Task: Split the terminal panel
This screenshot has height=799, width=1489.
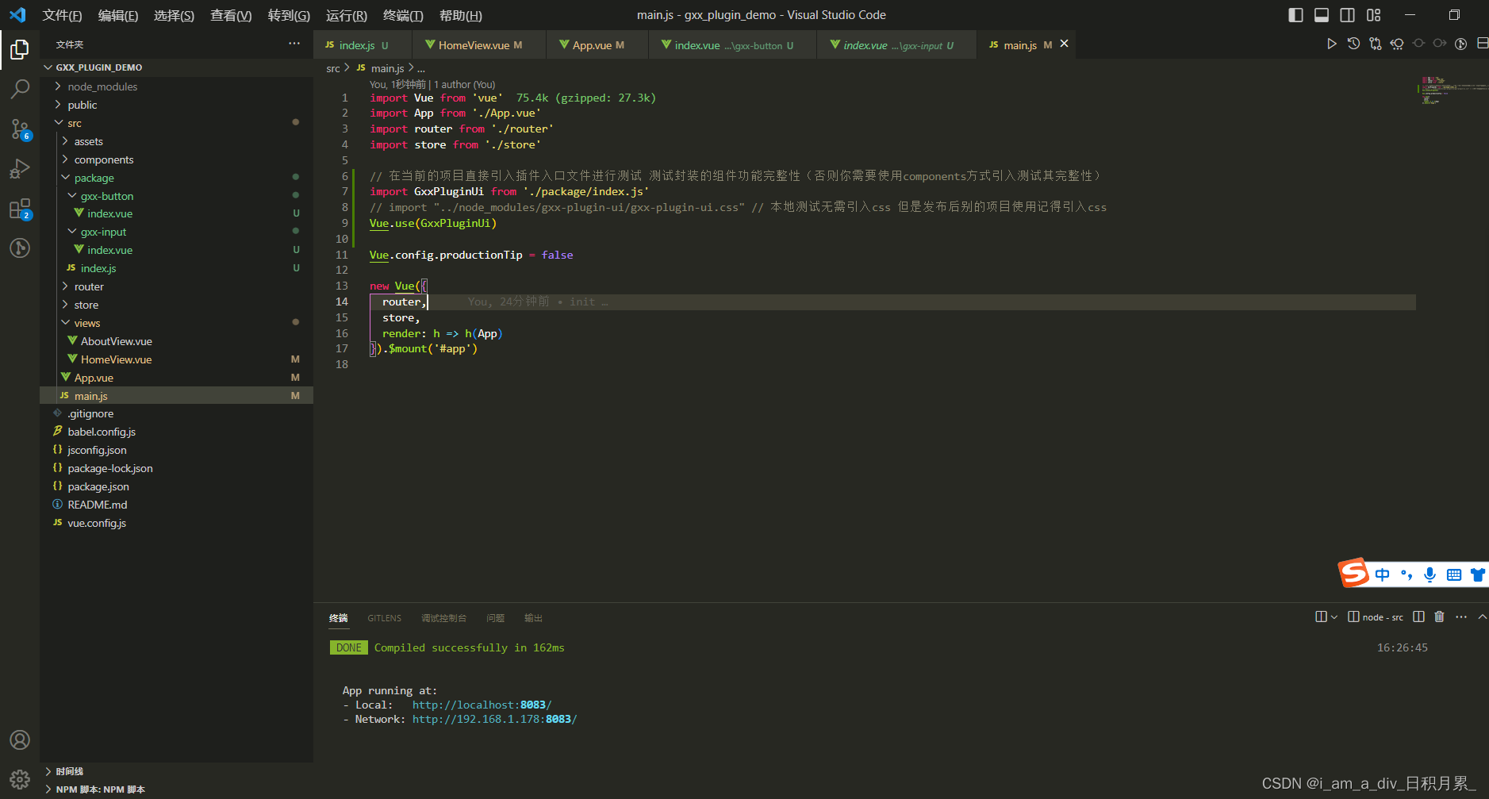Action: point(1418,617)
